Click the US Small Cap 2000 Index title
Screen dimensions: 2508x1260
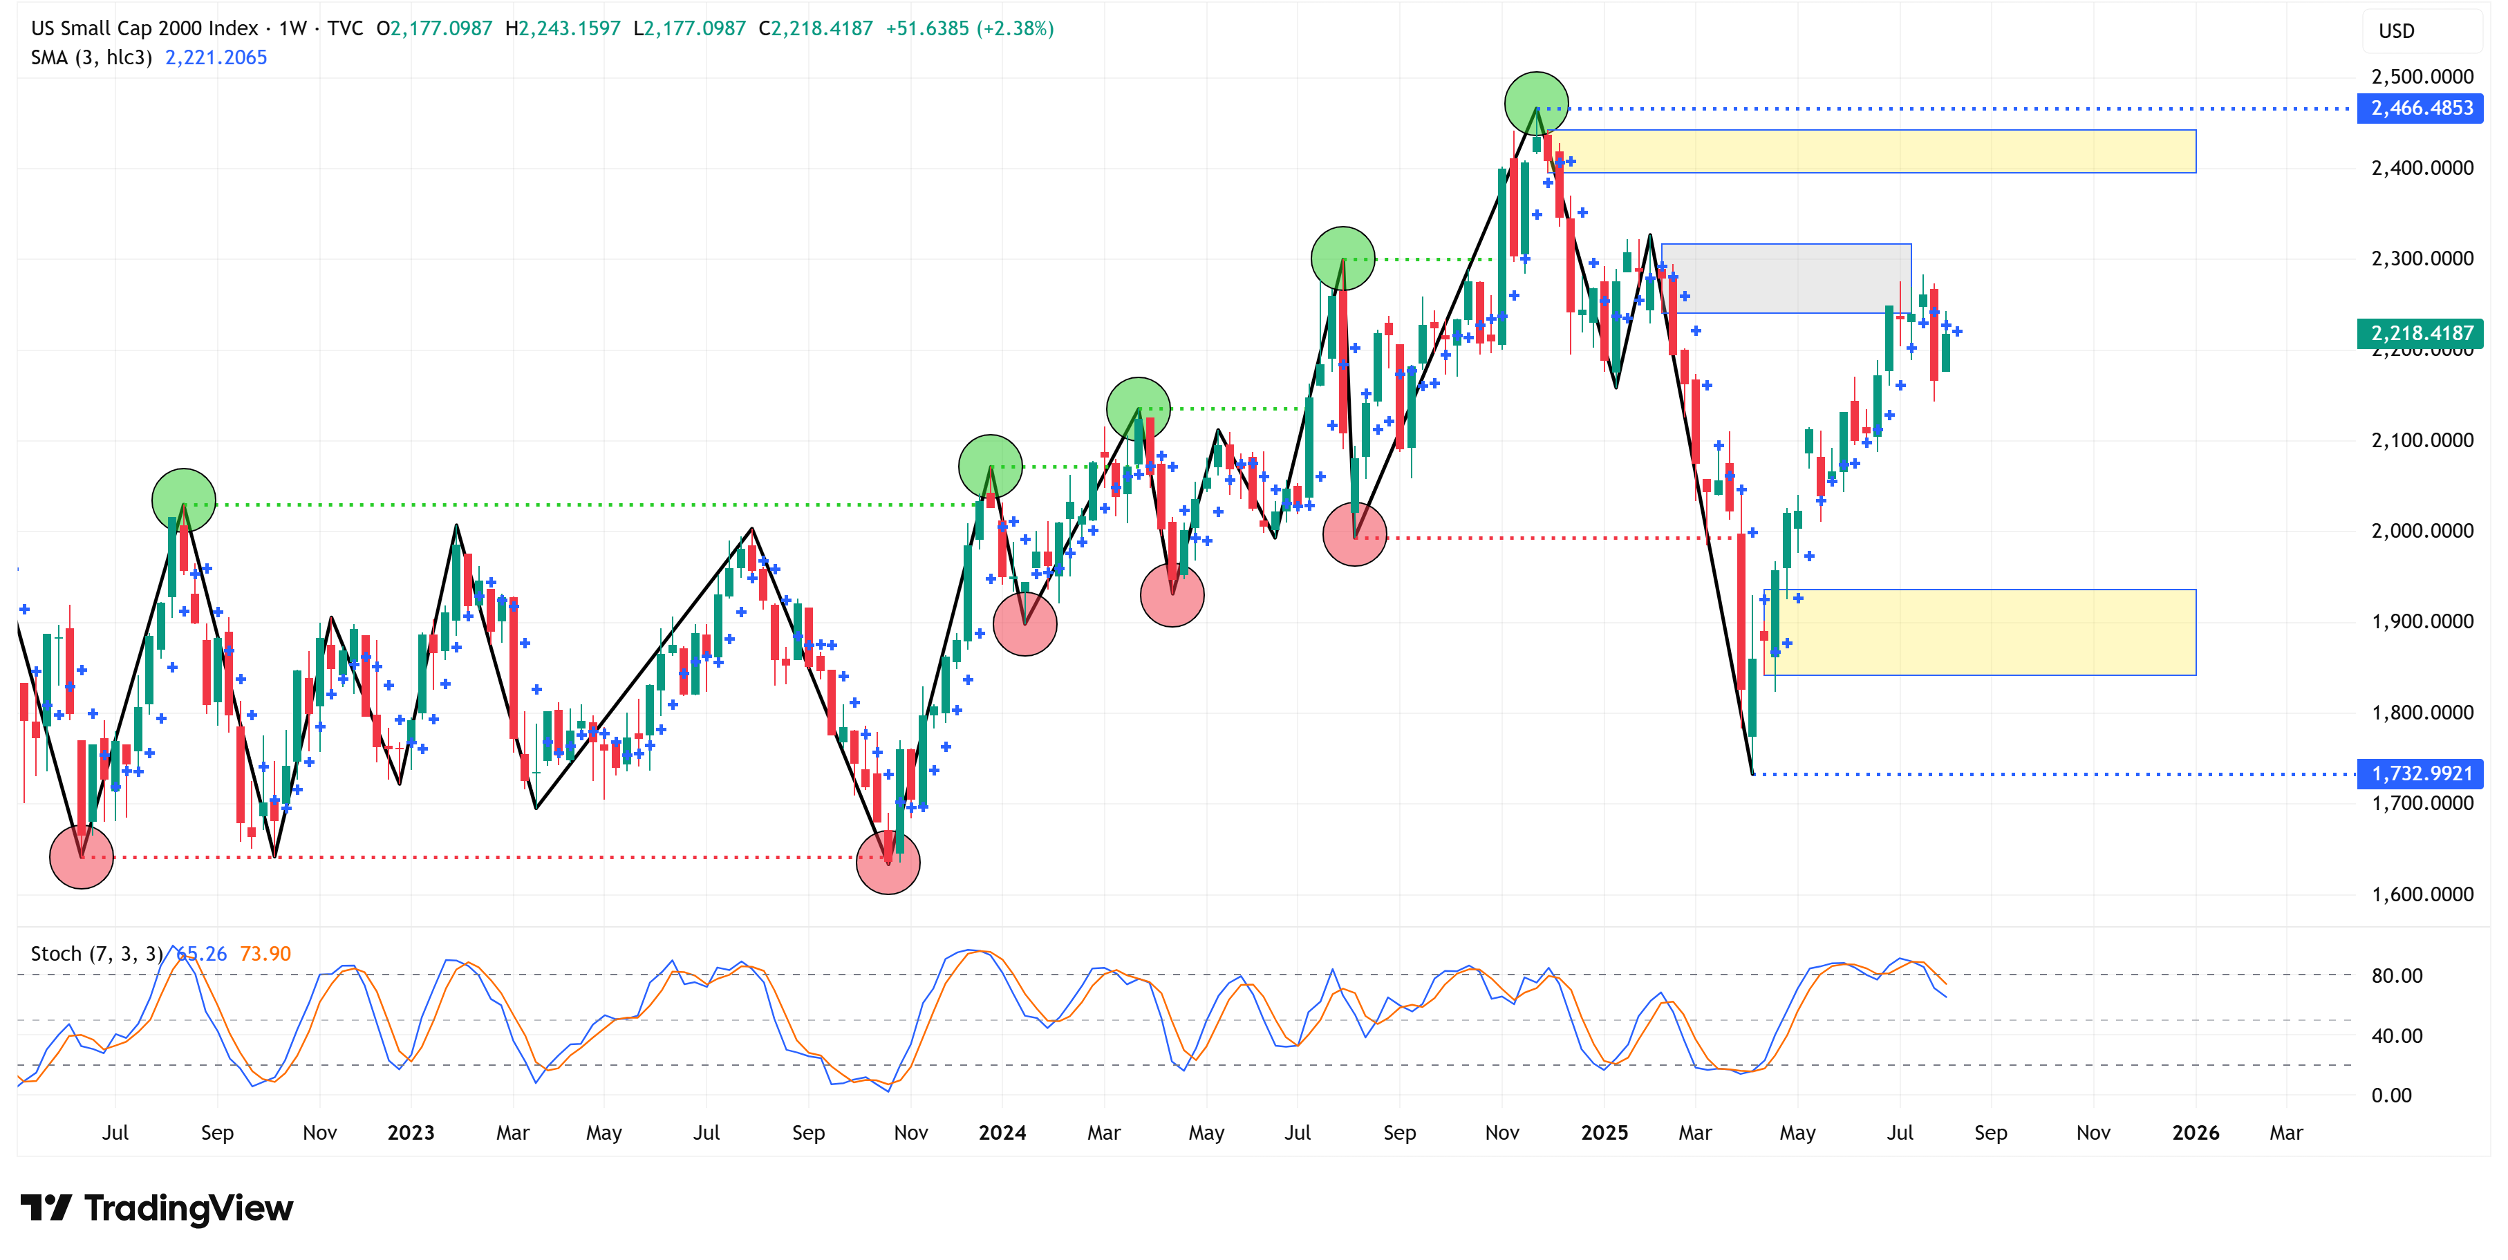(144, 28)
